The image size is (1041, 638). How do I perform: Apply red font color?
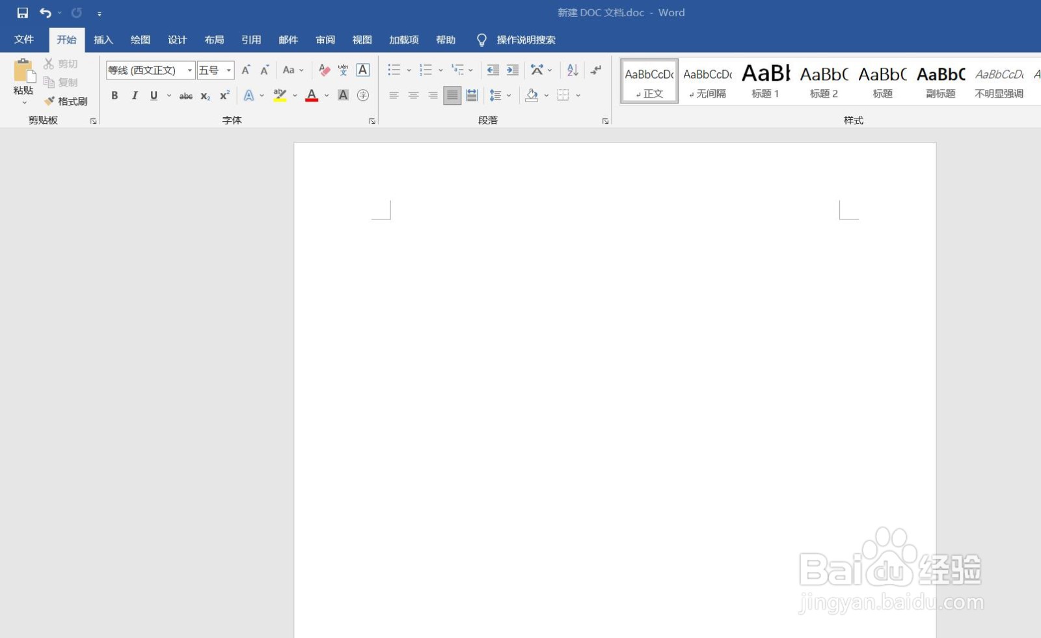click(312, 96)
